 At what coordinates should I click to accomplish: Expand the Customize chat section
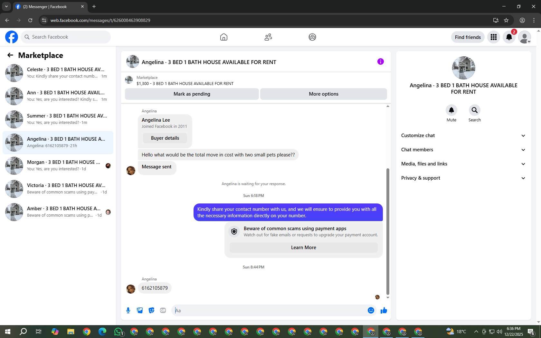(x=463, y=136)
